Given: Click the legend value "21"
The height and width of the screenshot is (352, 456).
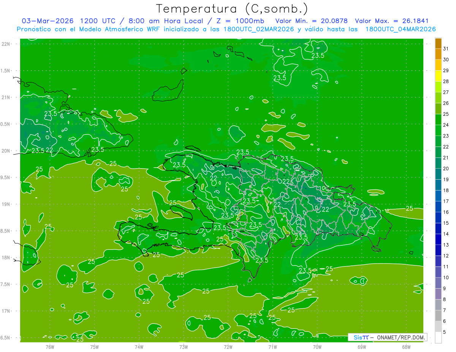Looking at the screenshot, I should tap(446, 158).
